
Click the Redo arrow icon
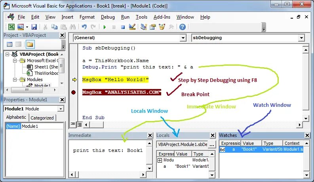tap(93, 27)
